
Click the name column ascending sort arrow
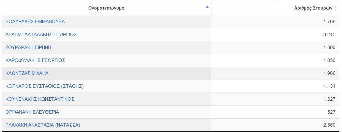207,7
